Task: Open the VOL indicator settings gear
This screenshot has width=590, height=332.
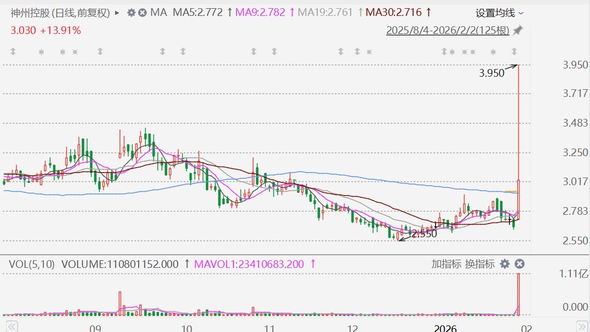Action: point(505,264)
